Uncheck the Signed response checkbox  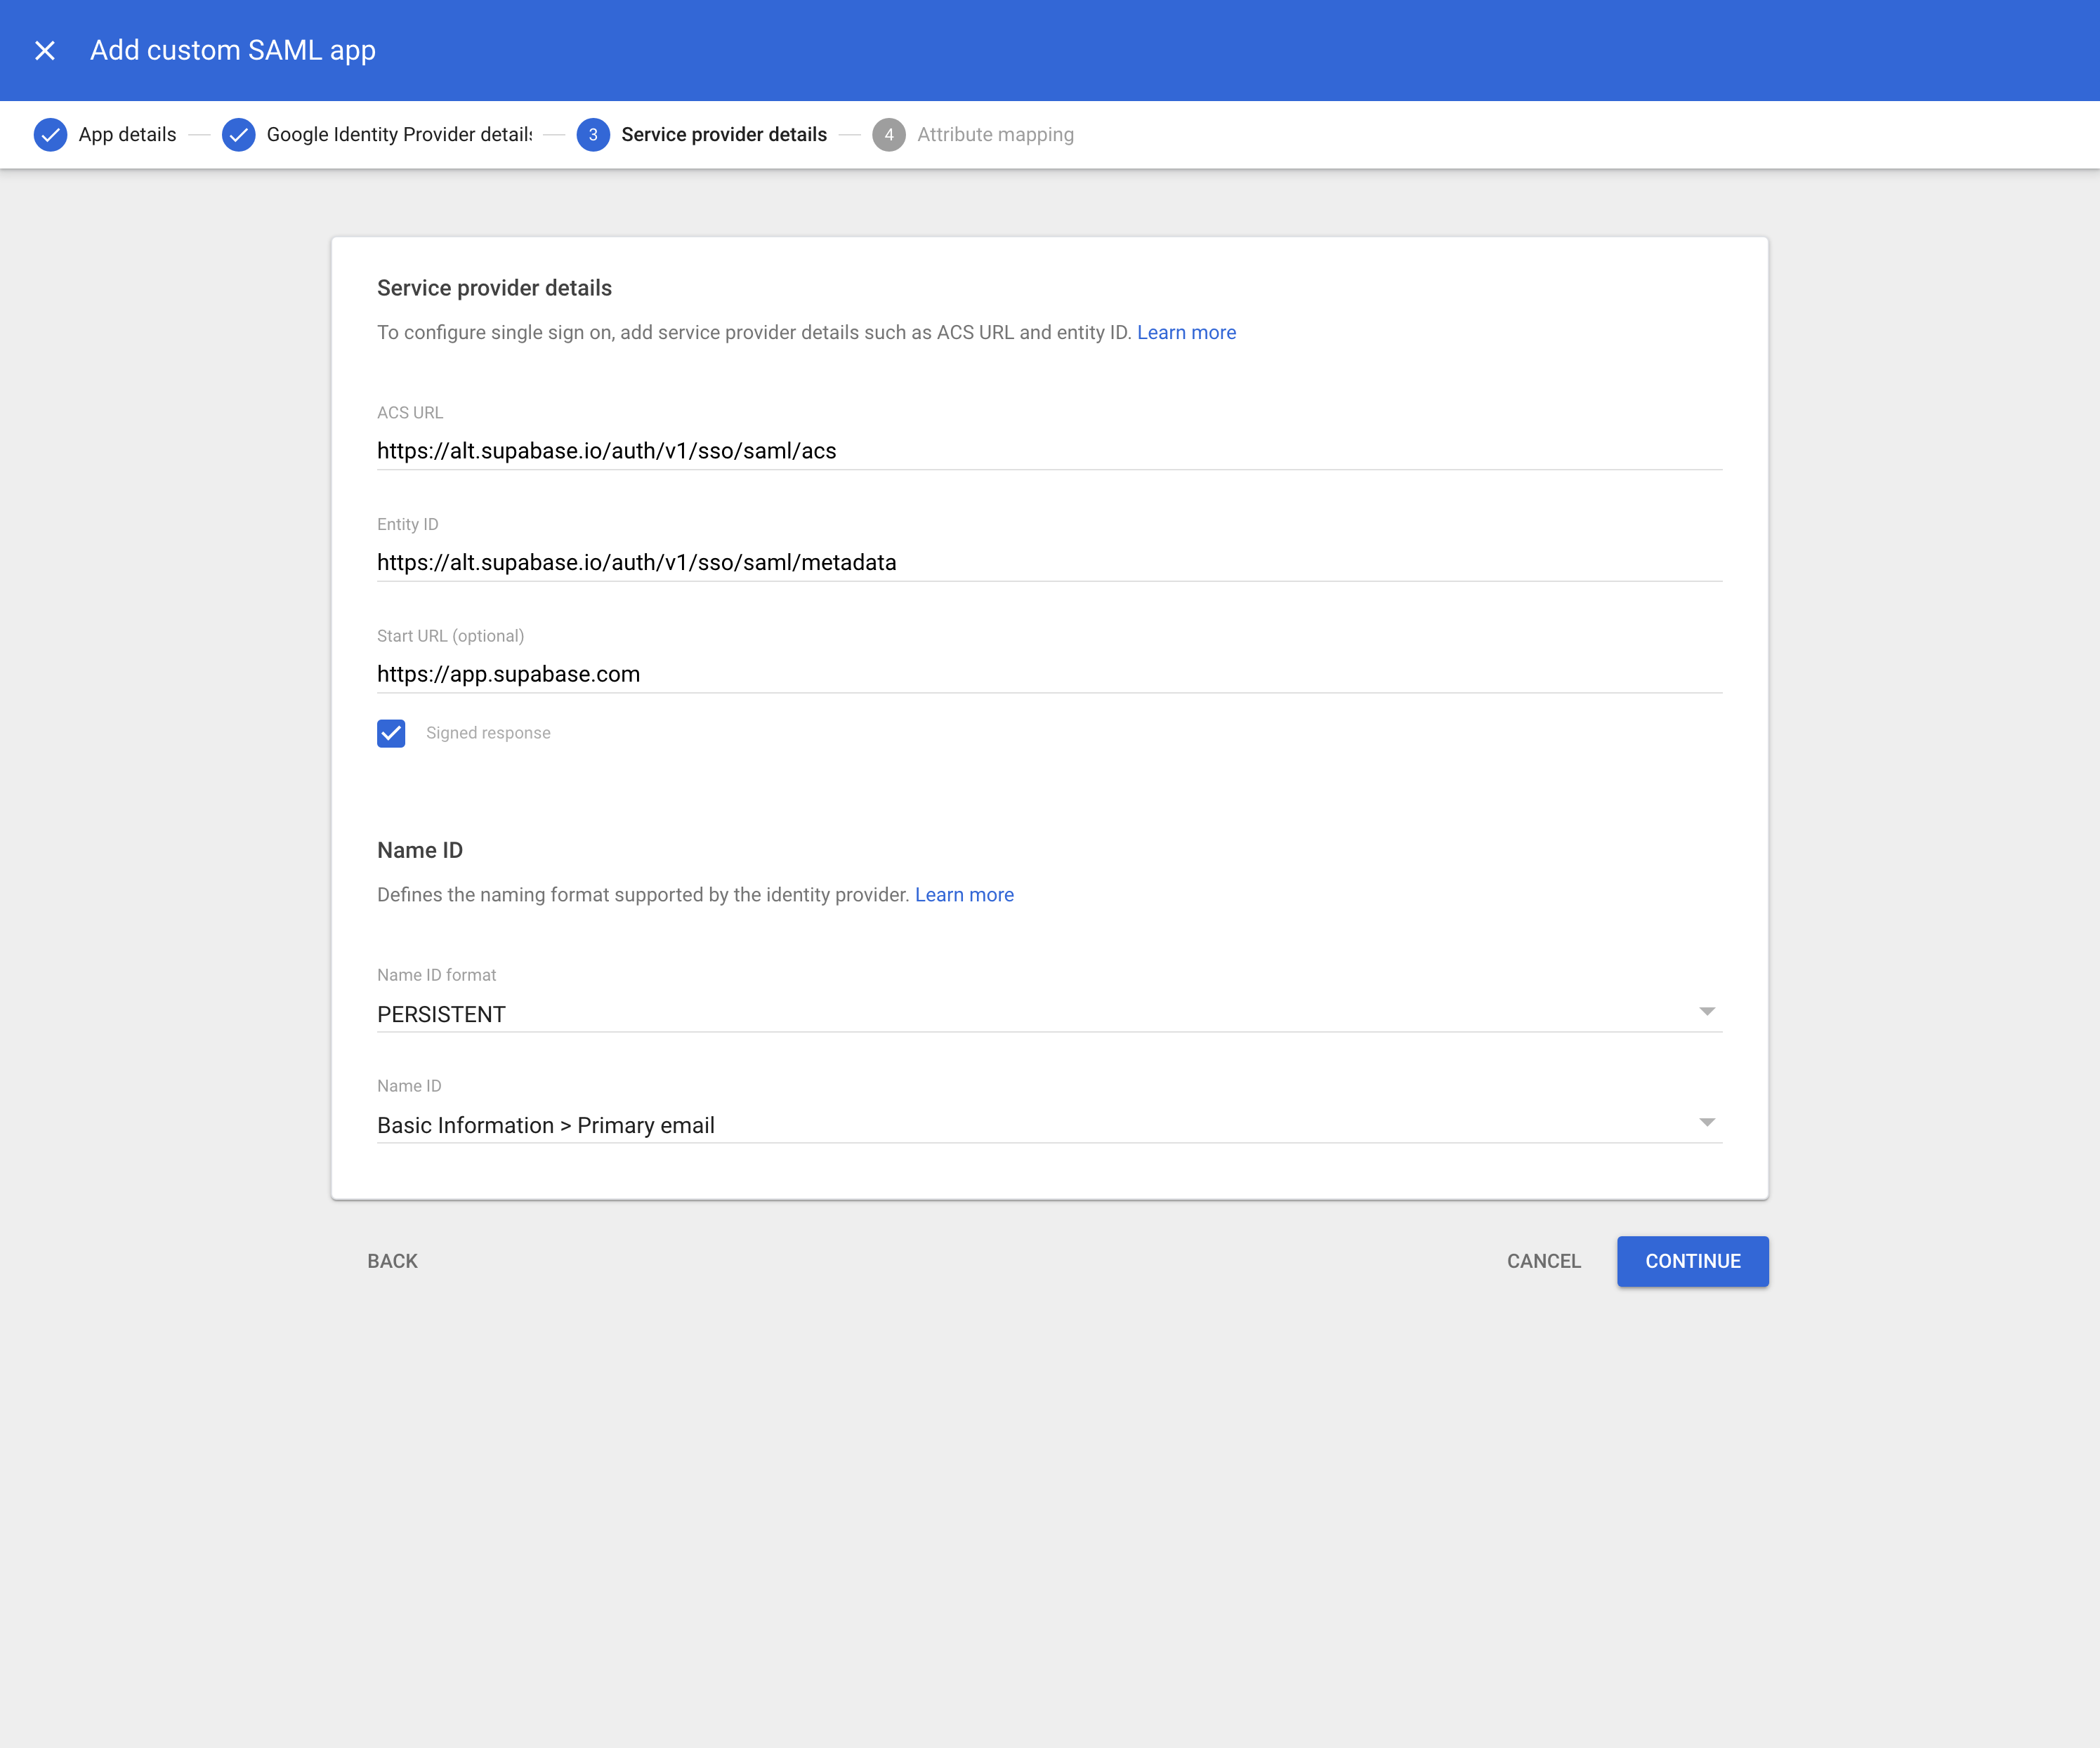tap(391, 733)
